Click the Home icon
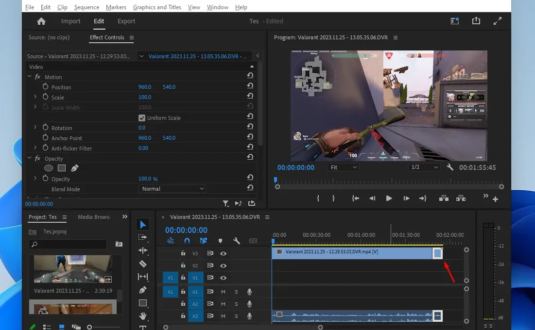Viewport: 535px width, 330px height. (x=41, y=21)
